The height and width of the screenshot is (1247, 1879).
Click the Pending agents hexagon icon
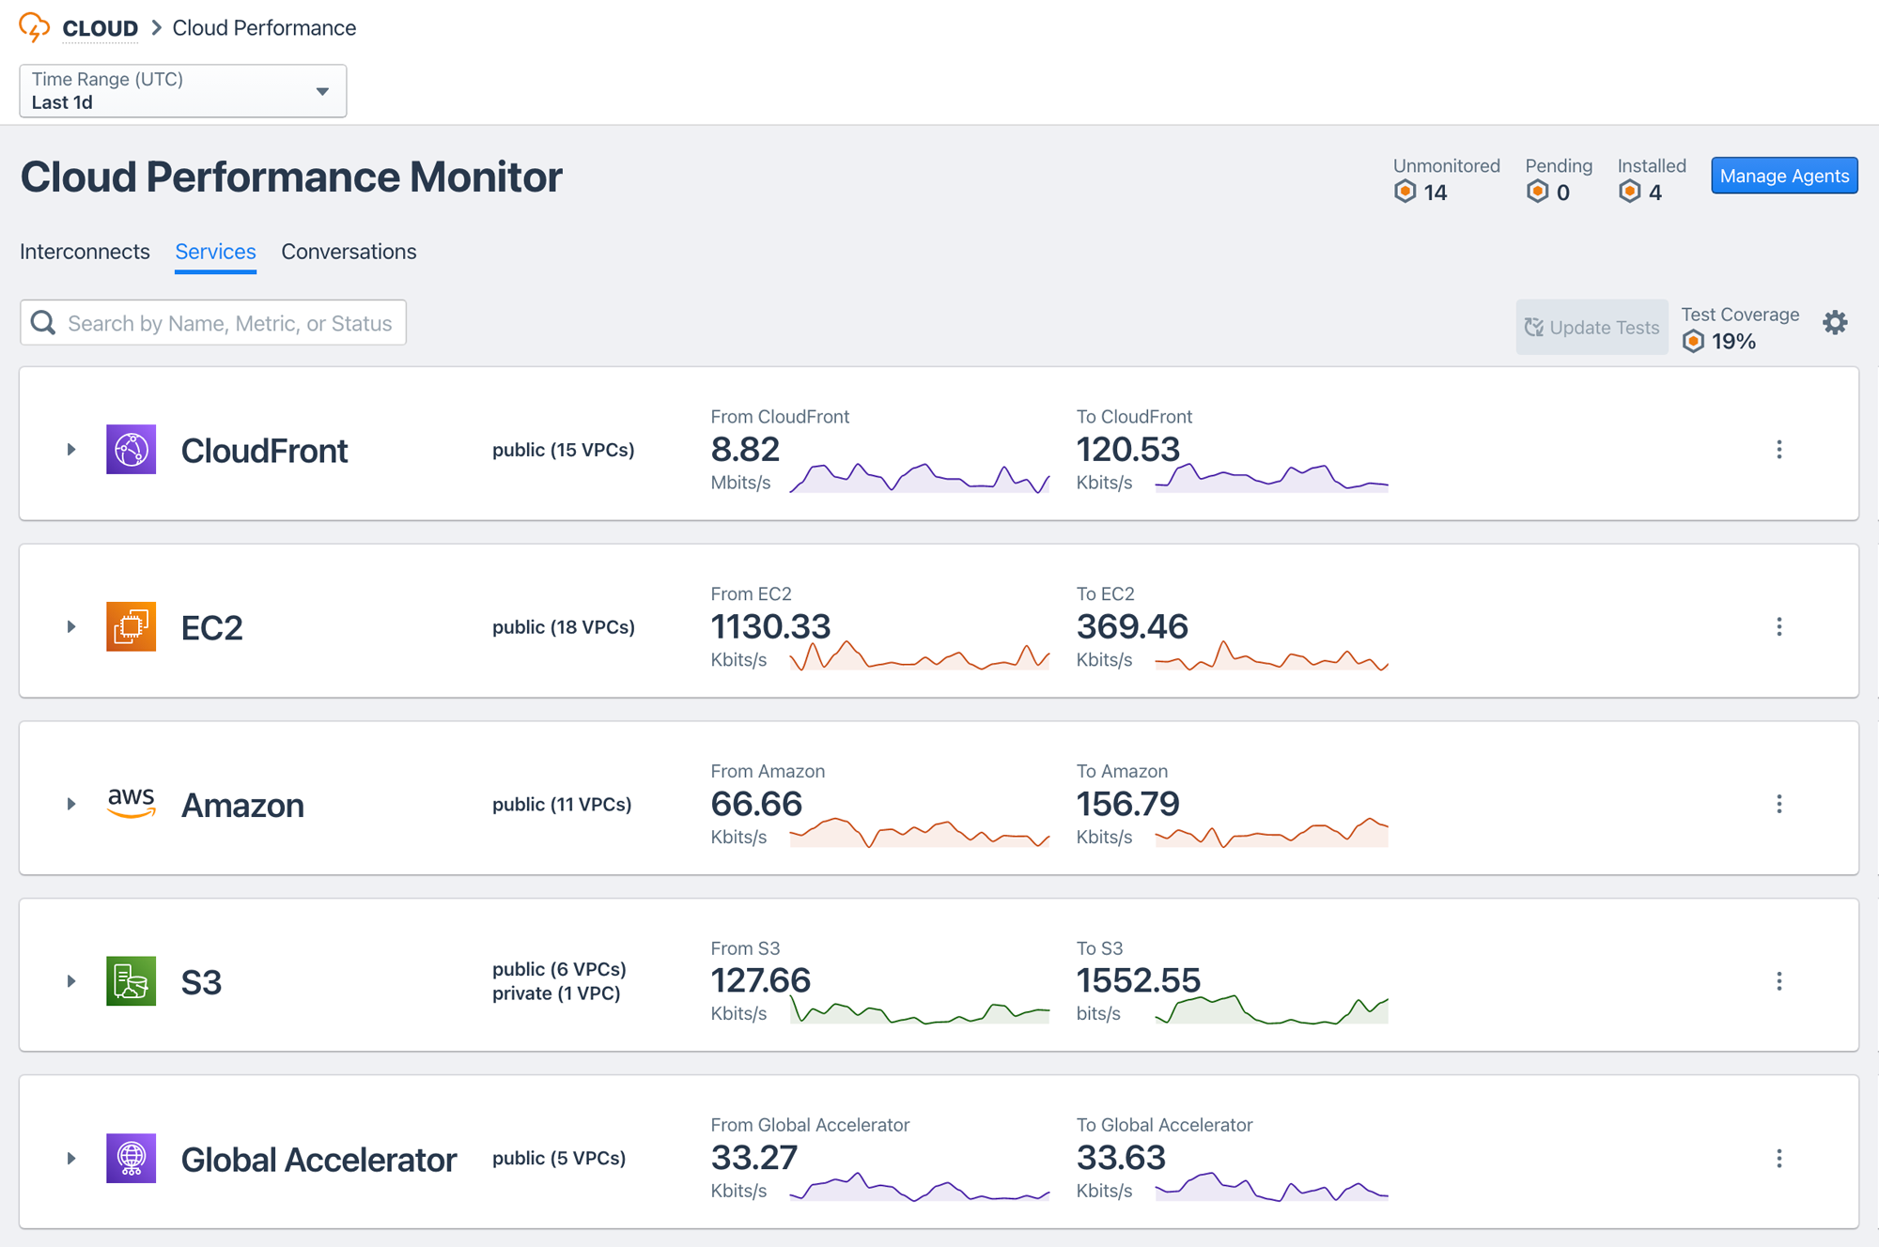point(1537,192)
